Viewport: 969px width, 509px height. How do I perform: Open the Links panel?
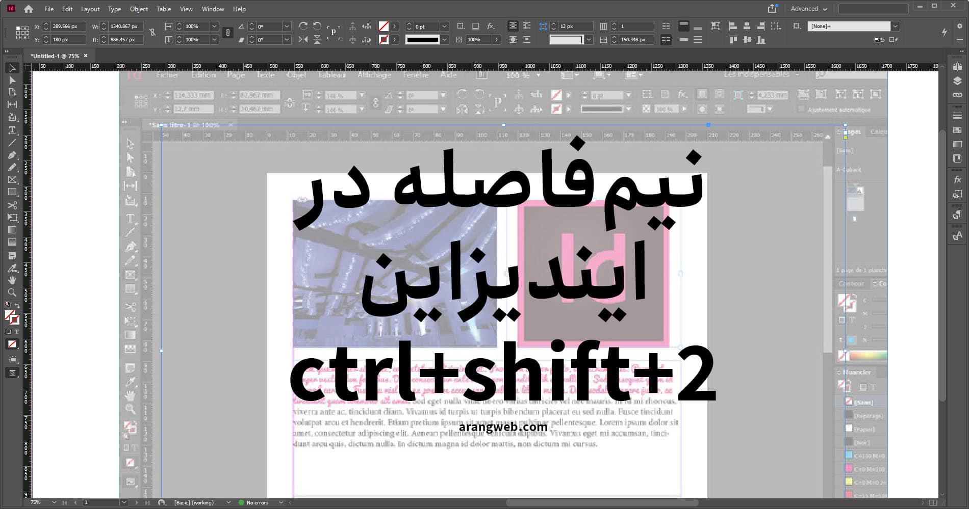click(956, 94)
